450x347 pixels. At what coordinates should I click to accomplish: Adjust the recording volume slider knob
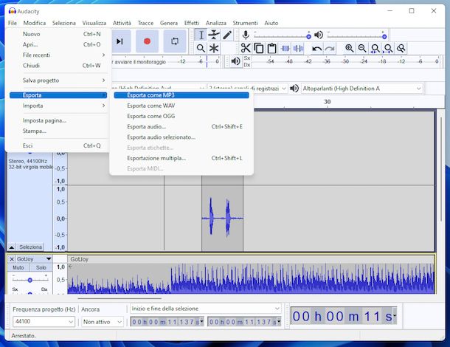(308, 36)
